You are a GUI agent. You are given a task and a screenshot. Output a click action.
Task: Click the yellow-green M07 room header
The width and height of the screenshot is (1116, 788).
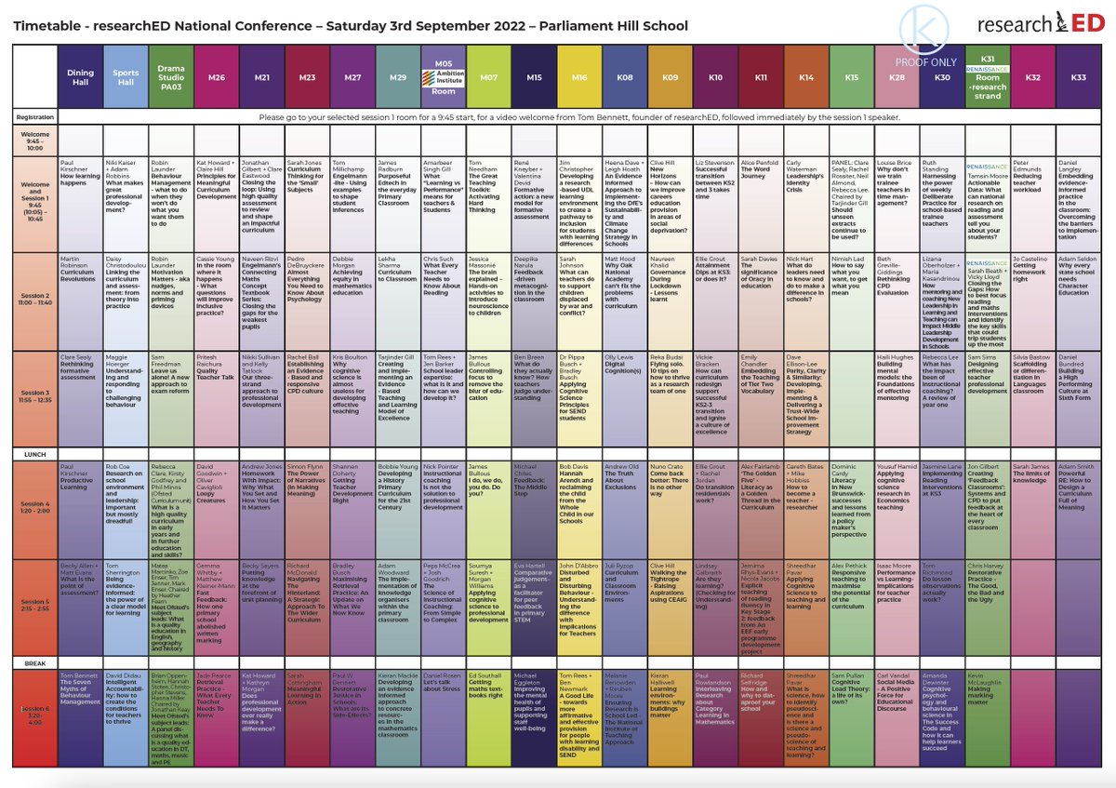tap(489, 77)
